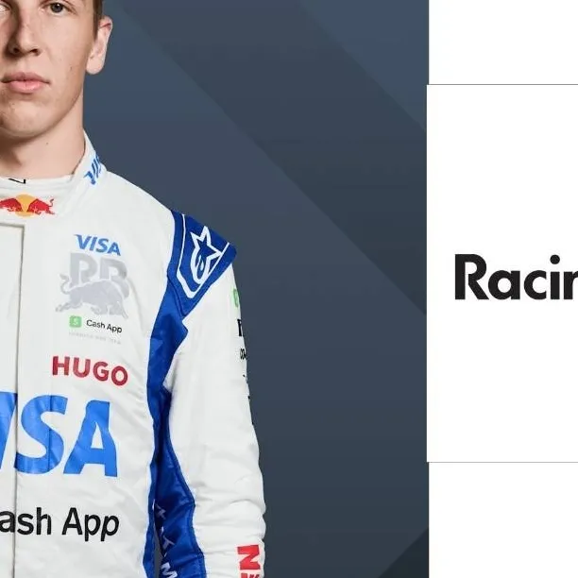Image resolution: width=578 pixels, height=578 pixels.
Task: Click the red logo on lower sleeve
Action: [x=249, y=561]
